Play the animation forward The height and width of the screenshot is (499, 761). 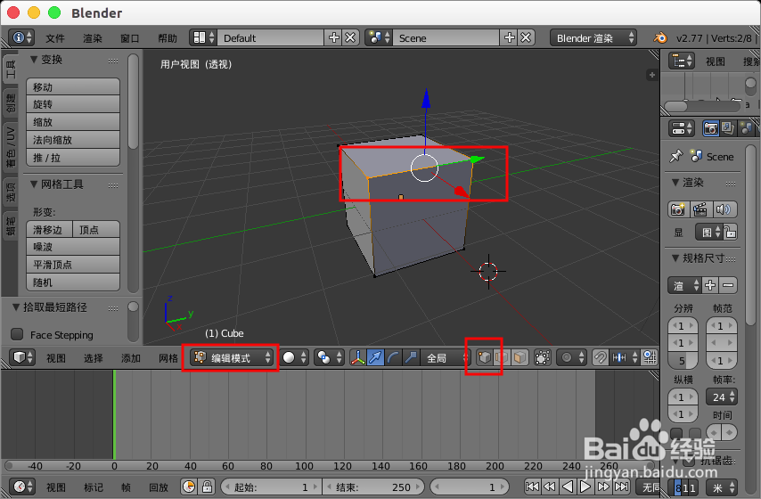585,487
